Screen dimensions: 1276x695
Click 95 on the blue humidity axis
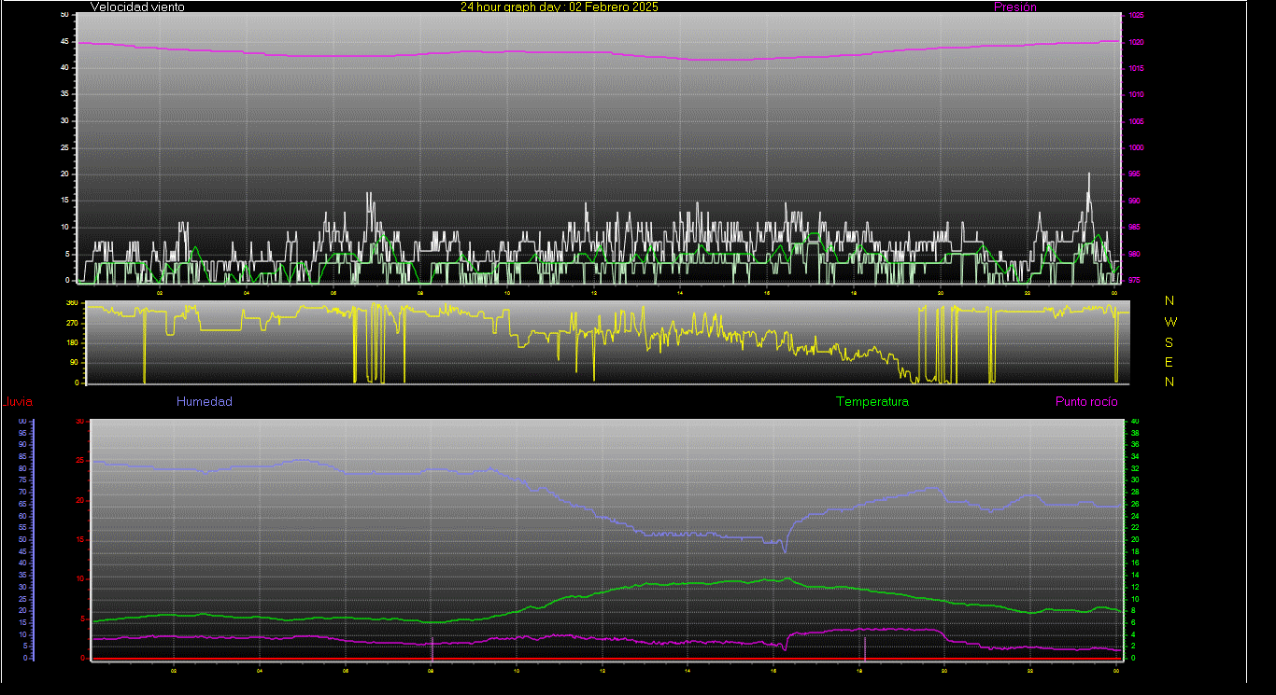click(x=22, y=433)
